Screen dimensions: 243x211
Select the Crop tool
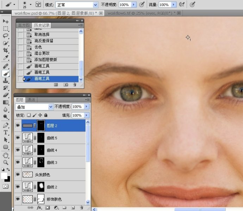click(6, 50)
